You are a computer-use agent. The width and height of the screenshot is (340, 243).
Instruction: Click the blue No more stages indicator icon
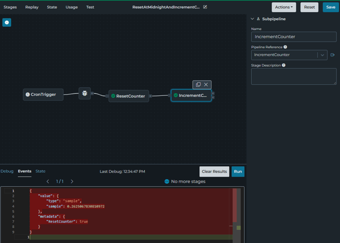point(167,182)
